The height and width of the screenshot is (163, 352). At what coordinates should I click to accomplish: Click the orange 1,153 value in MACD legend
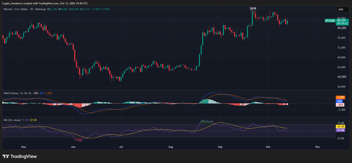(x=48, y=93)
